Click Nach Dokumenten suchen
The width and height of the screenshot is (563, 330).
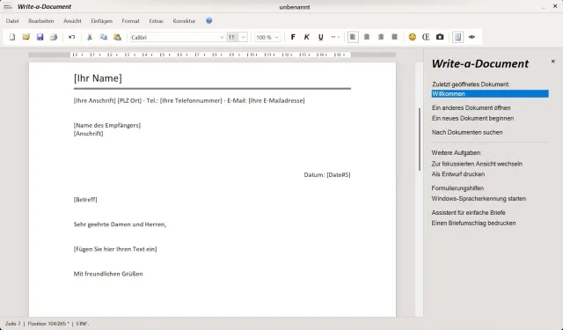click(467, 132)
